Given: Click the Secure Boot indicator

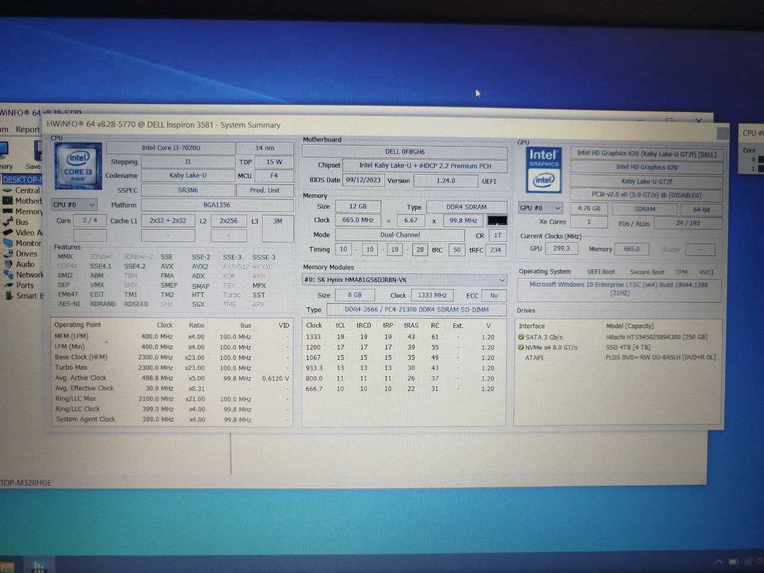Looking at the screenshot, I should 646,272.
